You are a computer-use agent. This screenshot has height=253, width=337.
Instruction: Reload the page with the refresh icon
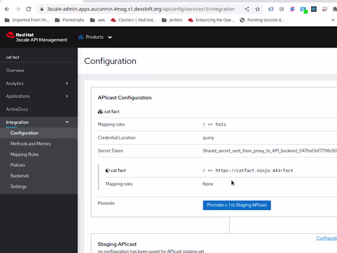click(x=28, y=9)
